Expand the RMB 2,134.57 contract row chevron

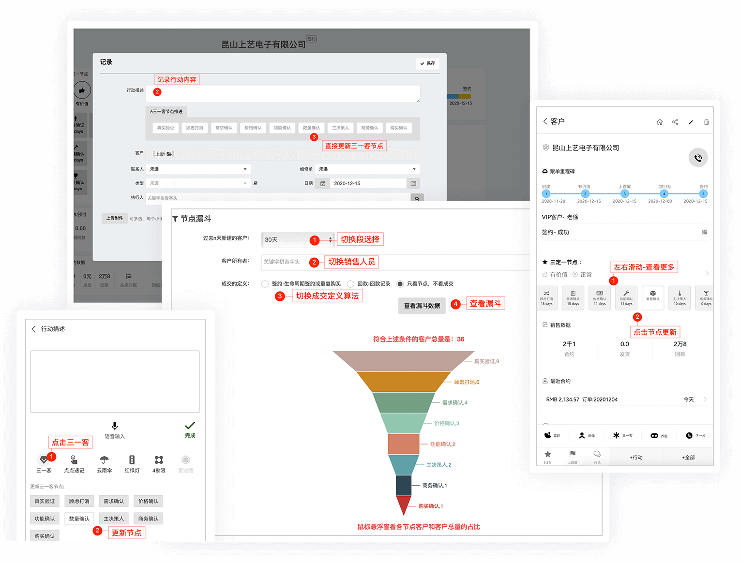click(x=705, y=400)
